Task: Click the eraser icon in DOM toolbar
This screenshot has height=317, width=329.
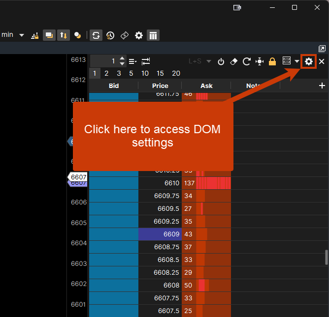Action: (234, 61)
